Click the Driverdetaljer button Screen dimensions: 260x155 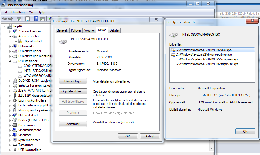pos(73,81)
